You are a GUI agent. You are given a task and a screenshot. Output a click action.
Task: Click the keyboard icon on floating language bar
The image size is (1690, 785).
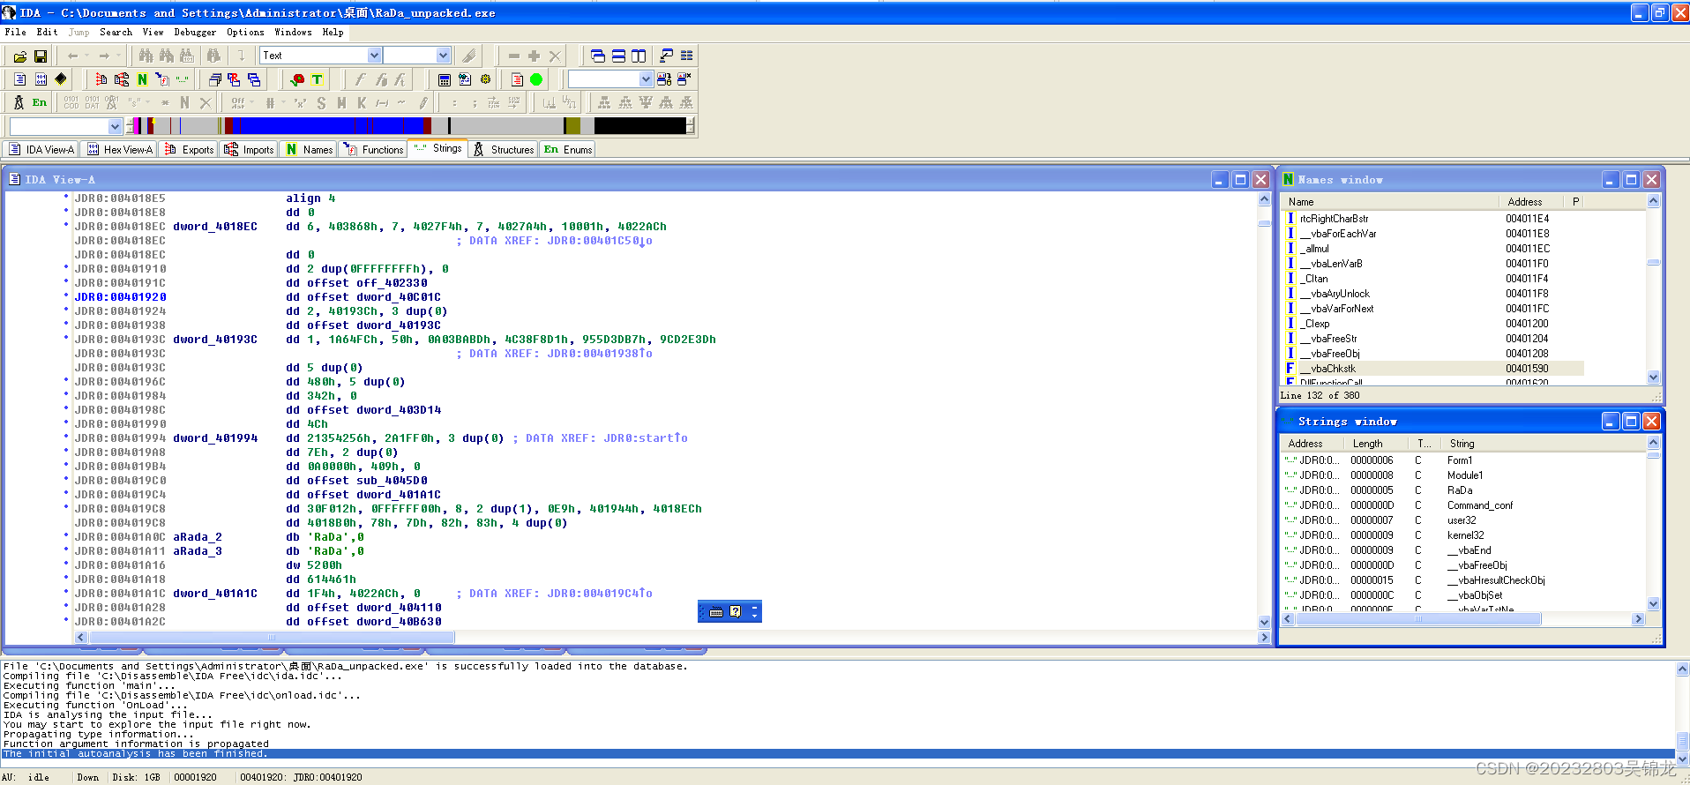coord(716,611)
